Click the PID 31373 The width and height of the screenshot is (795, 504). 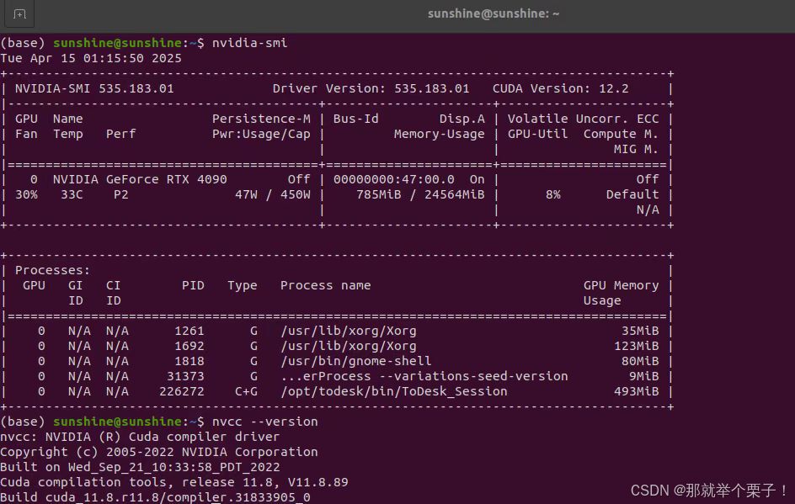coord(185,376)
